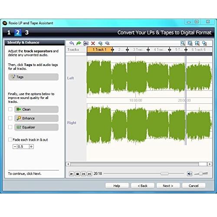Go to wizard step 3
Image resolution: width=217 pixels, height=217 pixels.
point(27,33)
